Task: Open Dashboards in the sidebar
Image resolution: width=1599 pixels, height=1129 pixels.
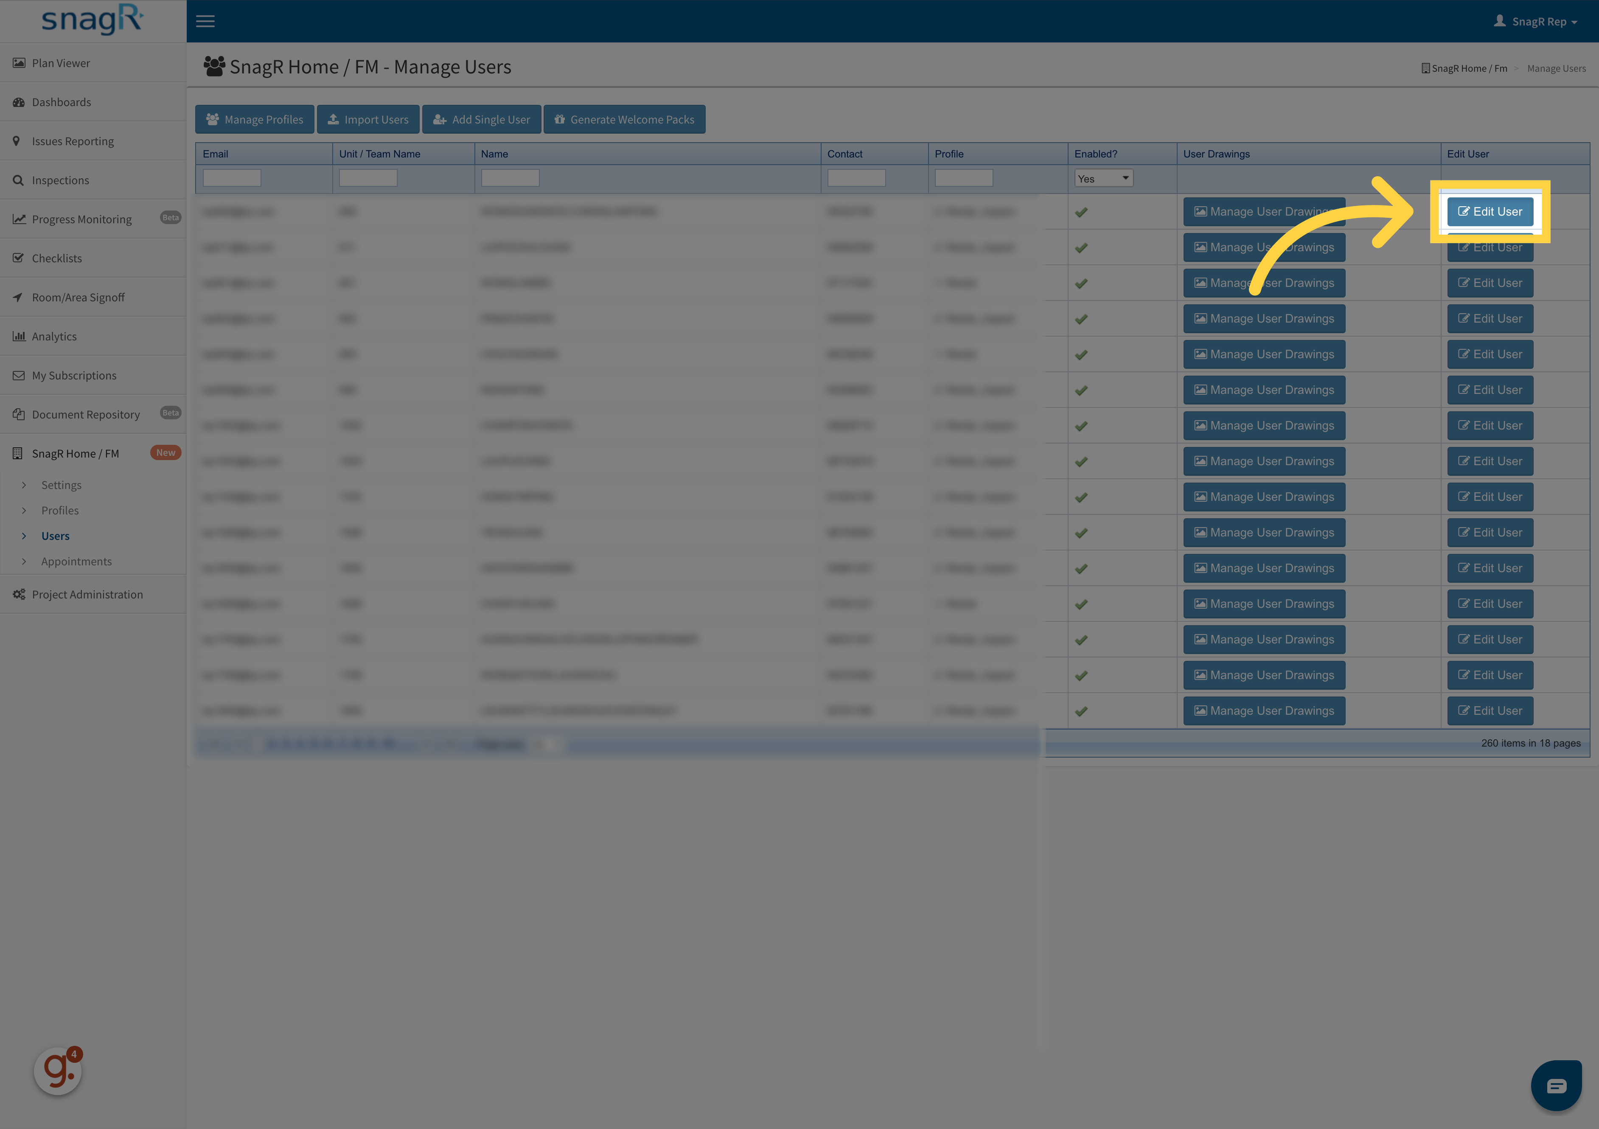Action: pyautogui.click(x=61, y=102)
